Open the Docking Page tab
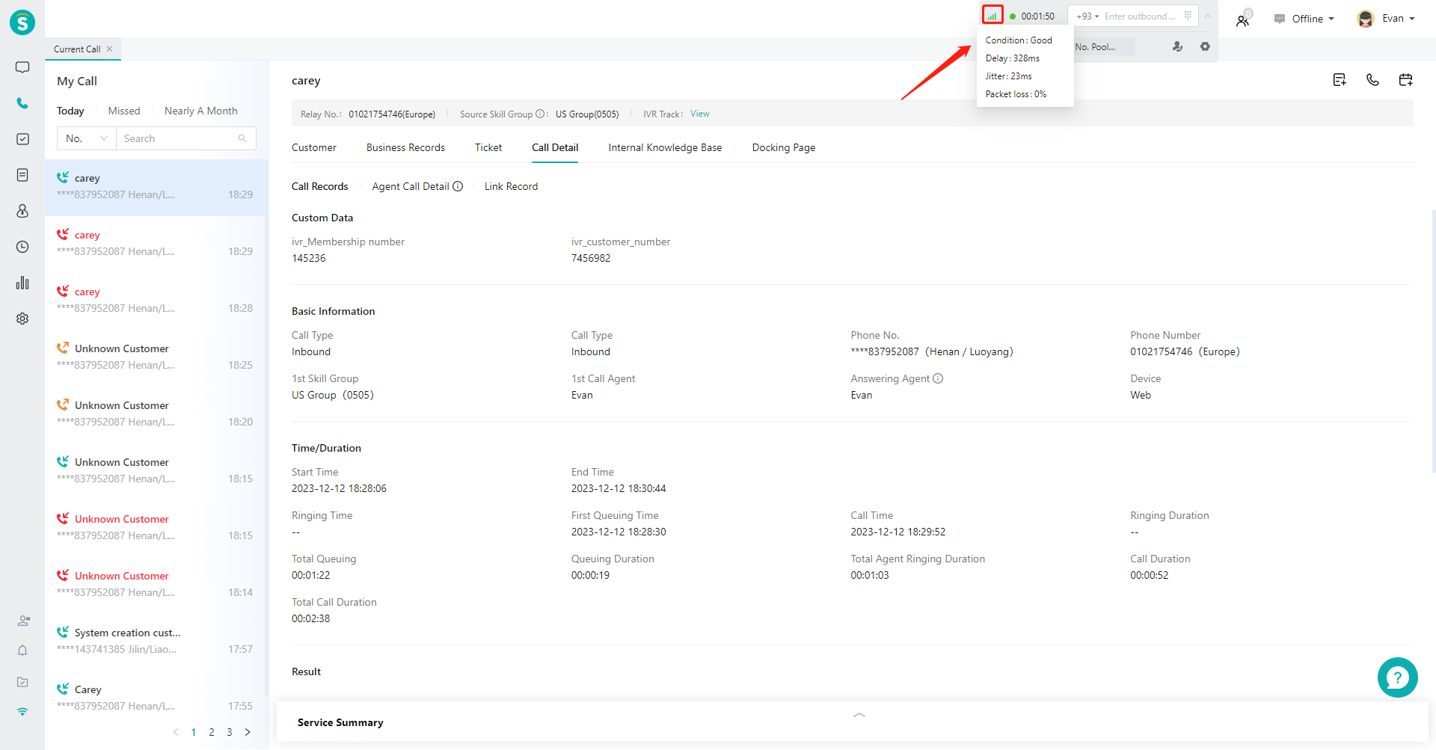Viewport: 1436px width, 750px height. point(784,147)
